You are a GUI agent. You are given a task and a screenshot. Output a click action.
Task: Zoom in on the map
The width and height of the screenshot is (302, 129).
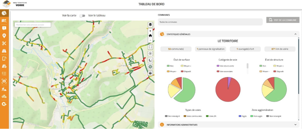pyautogui.click(x=150, y=31)
